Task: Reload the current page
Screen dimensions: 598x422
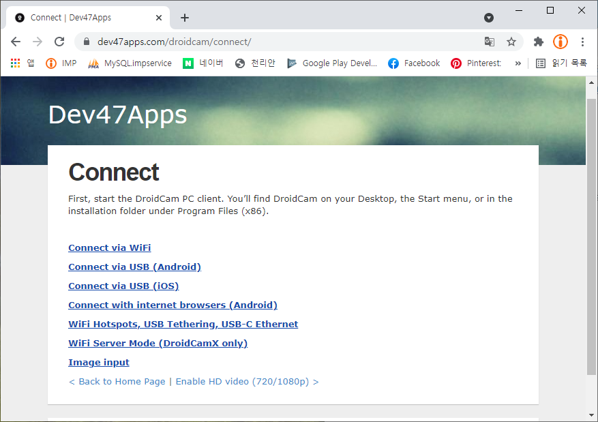Action: click(x=59, y=42)
